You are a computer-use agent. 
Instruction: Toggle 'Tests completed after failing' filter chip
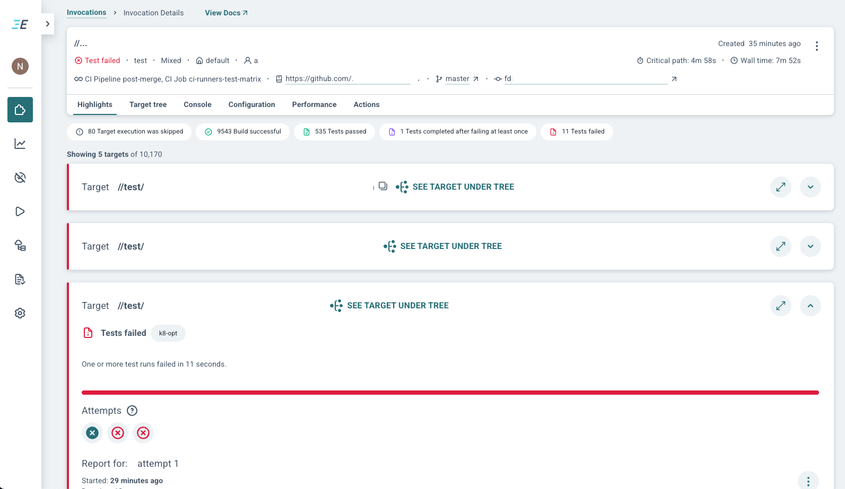click(458, 131)
